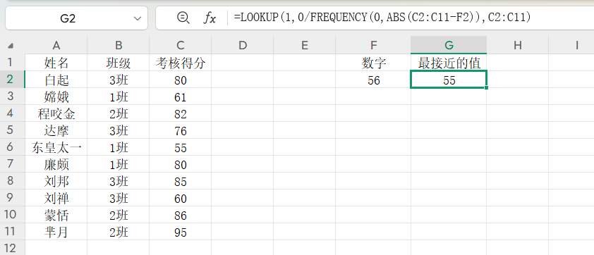Click 东皇太一's score cell 55

(x=181, y=147)
